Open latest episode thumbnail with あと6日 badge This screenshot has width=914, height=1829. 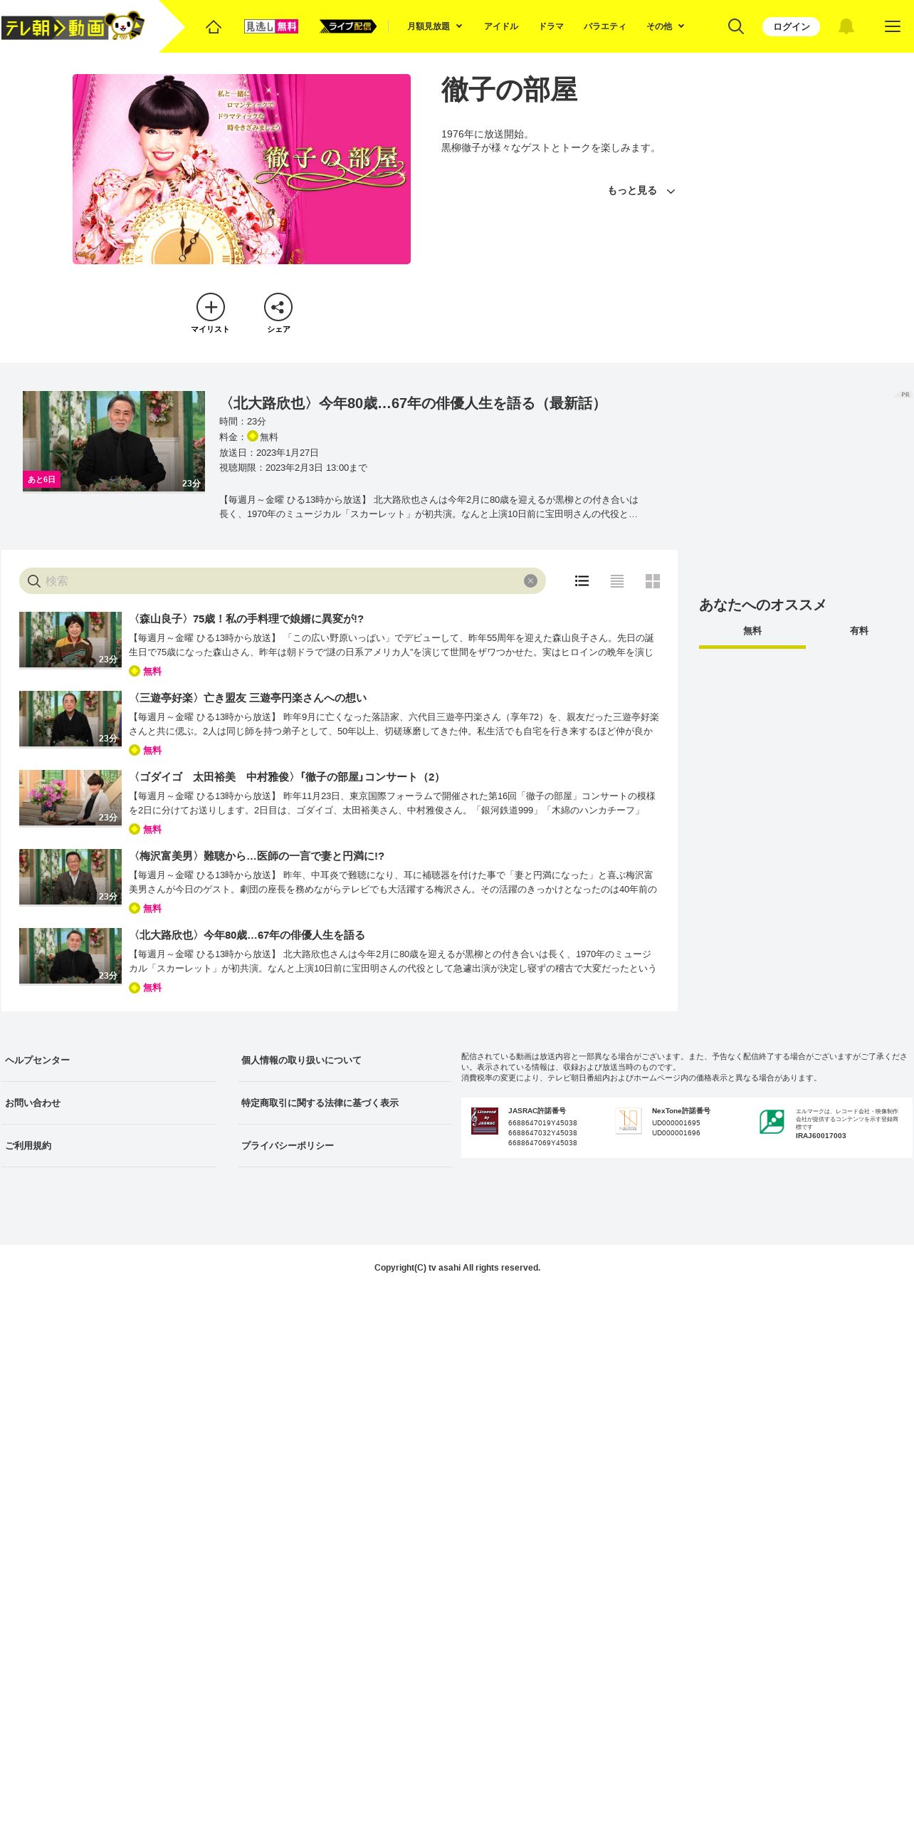coord(114,441)
